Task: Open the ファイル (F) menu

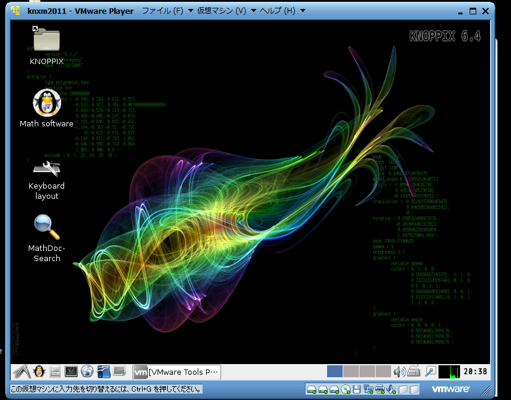Action: point(162,11)
